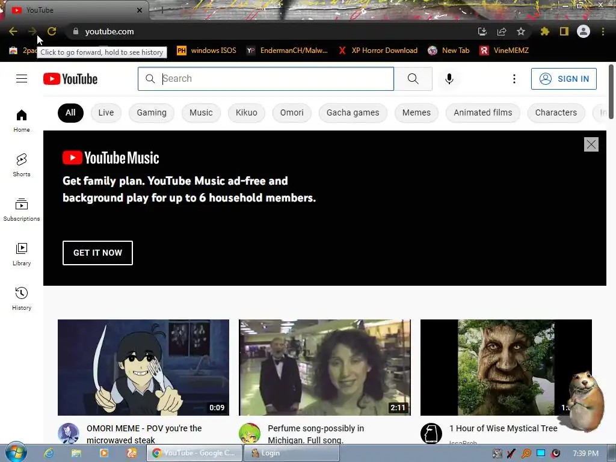
Task: Bookmark this page with the star icon
Action: 521,31
